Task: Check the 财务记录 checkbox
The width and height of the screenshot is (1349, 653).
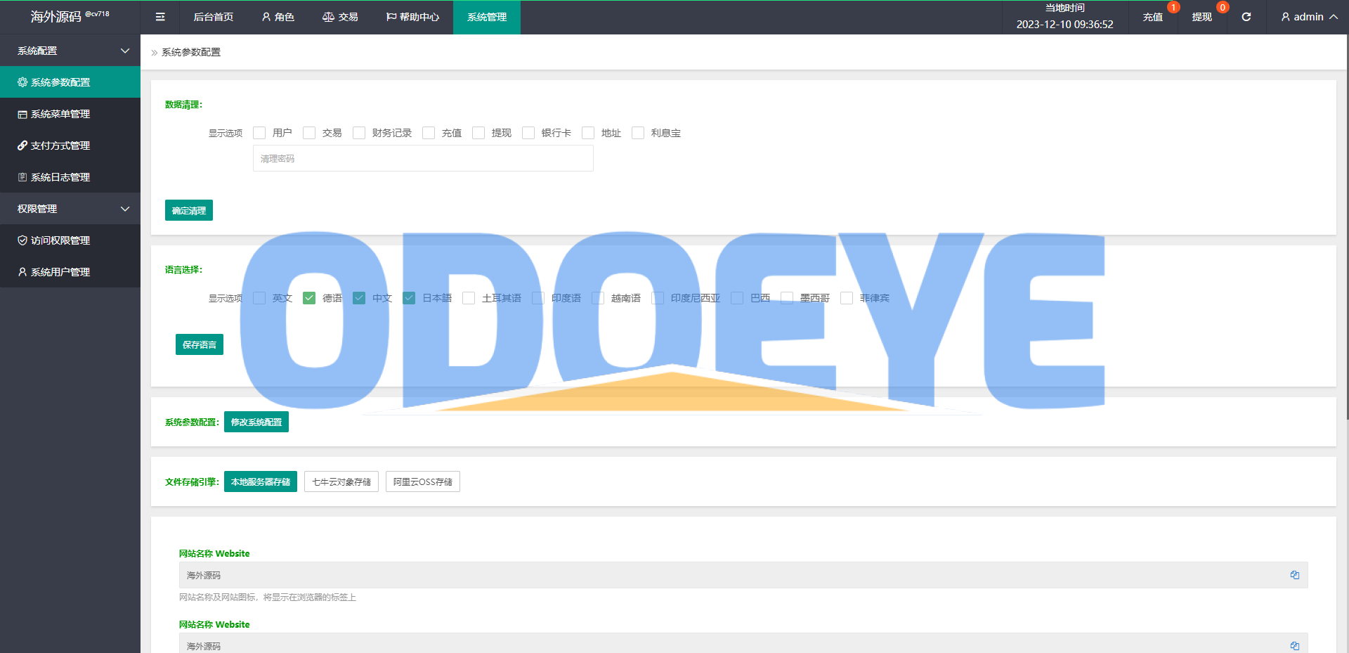Action: click(x=359, y=133)
